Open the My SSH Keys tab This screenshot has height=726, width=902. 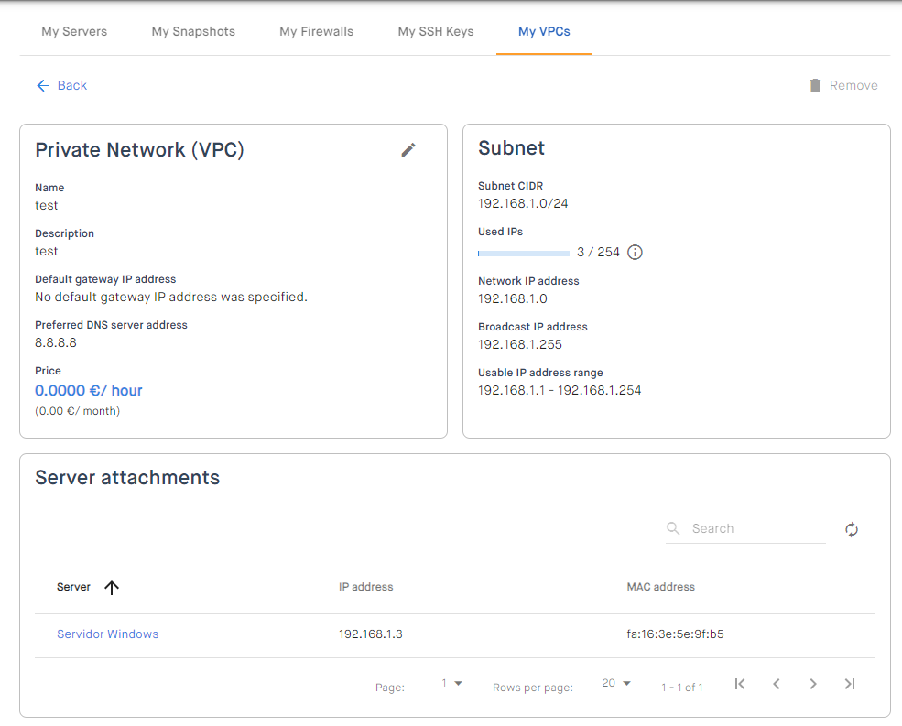pyautogui.click(x=436, y=32)
